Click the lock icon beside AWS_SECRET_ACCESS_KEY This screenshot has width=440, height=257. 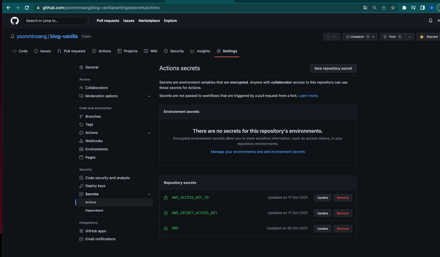tap(166, 213)
